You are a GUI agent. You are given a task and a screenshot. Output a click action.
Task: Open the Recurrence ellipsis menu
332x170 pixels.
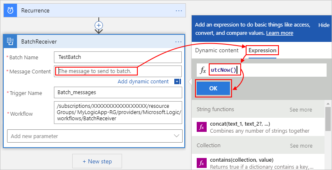(179, 10)
